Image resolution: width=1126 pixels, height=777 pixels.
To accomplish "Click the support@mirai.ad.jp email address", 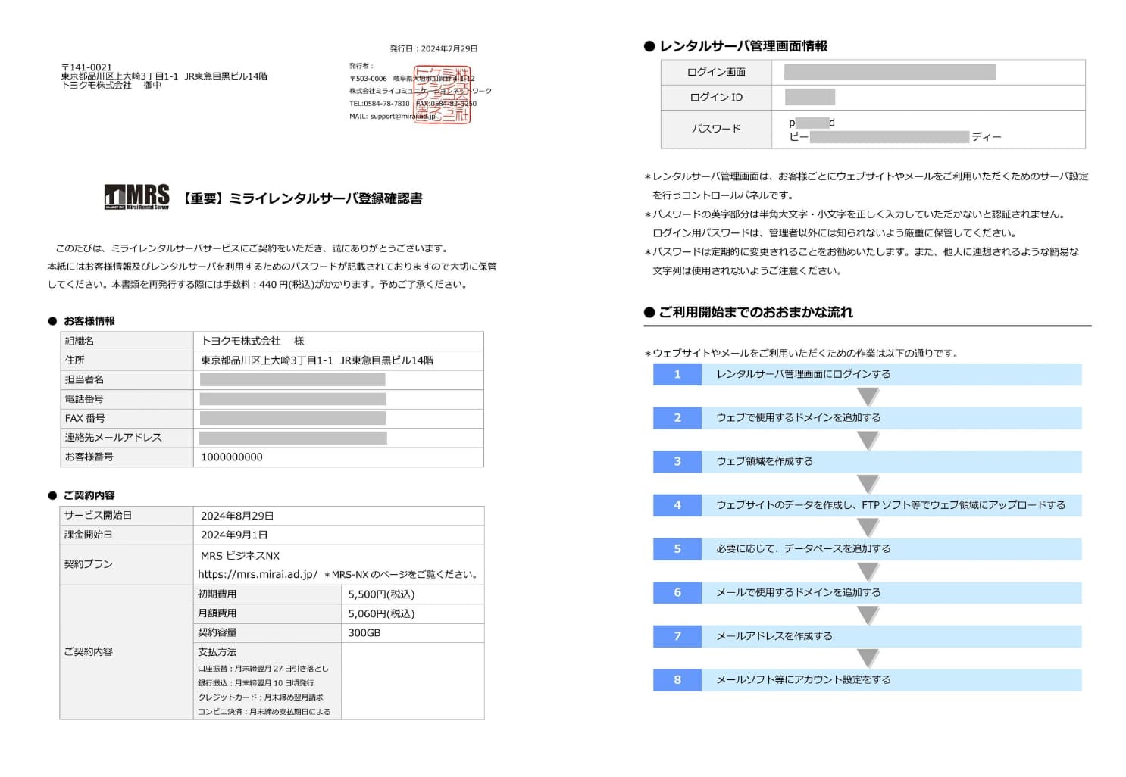I will coord(402,117).
